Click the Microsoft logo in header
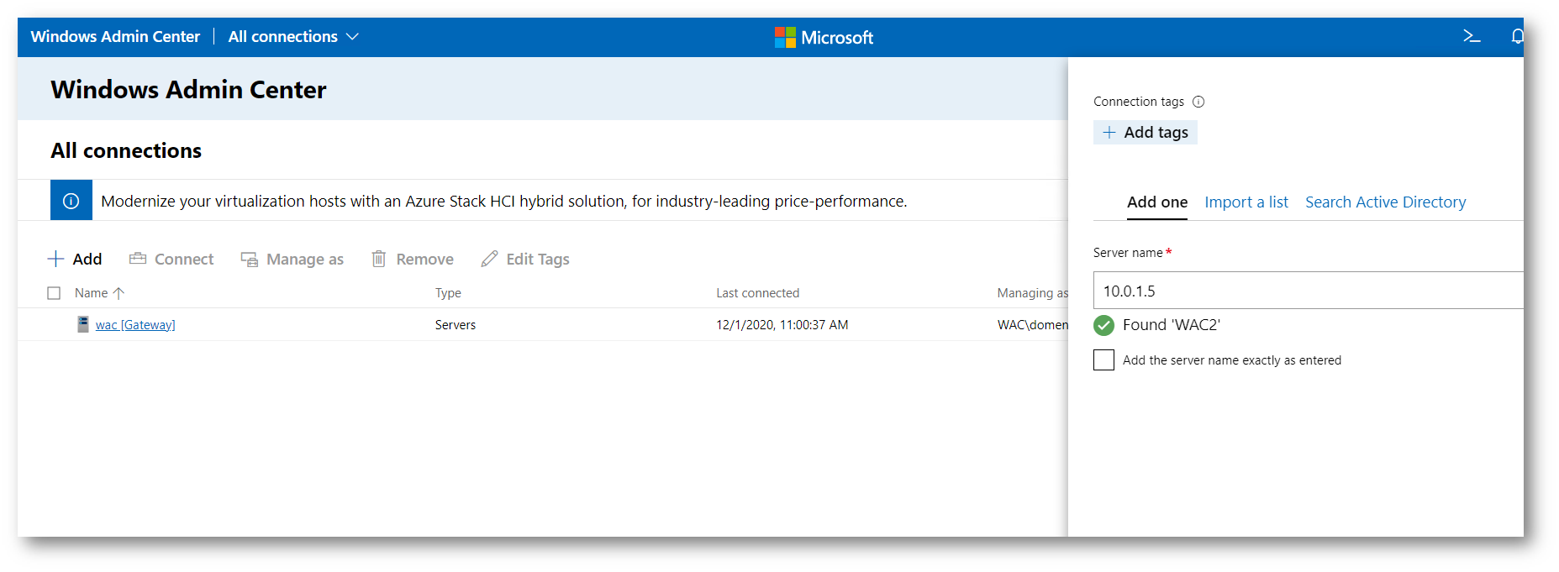 pos(824,37)
